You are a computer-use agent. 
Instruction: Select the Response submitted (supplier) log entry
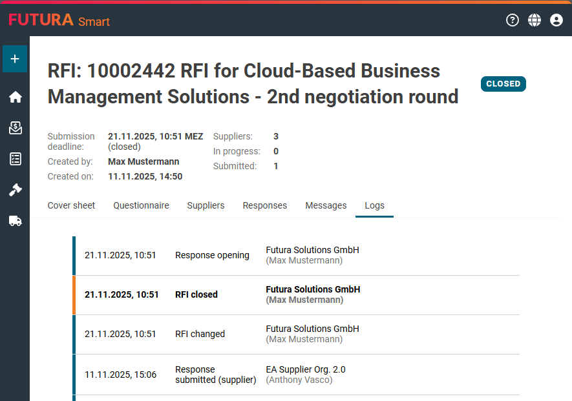click(x=296, y=375)
